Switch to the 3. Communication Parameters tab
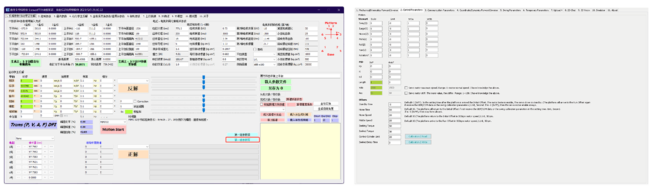 point(440,10)
